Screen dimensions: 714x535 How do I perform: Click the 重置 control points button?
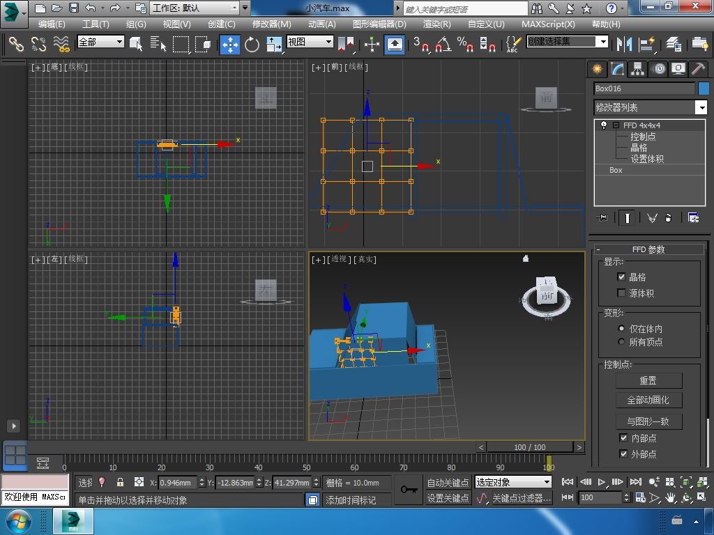coord(648,380)
